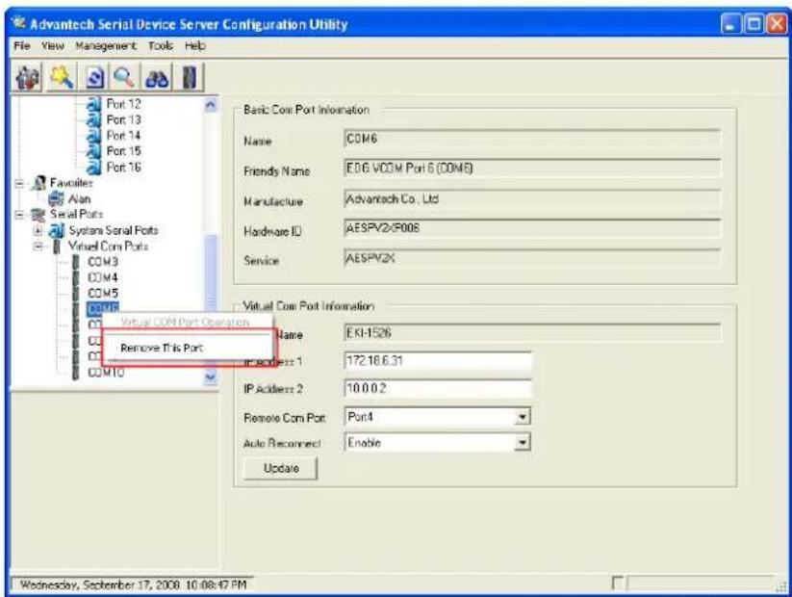Click the System Serial Ports icon
The height and width of the screenshot is (597, 792).
[56, 230]
